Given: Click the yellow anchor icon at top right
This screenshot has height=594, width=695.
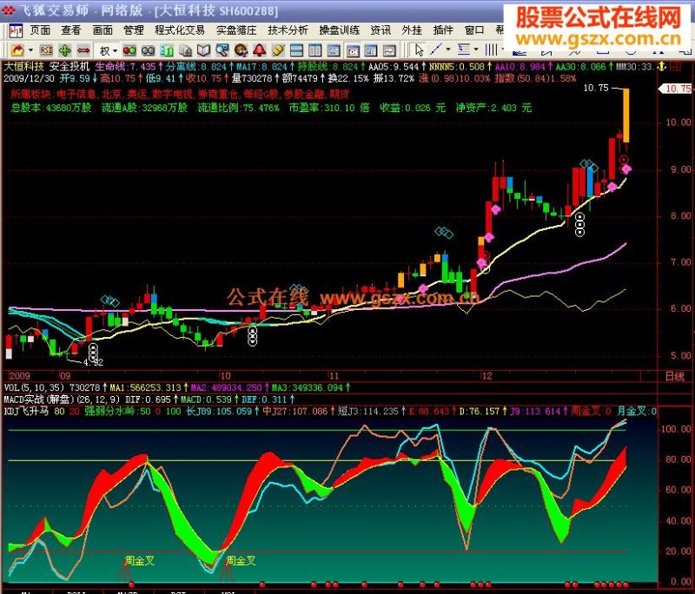Looking at the screenshot, I should click(x=661, y=67).
